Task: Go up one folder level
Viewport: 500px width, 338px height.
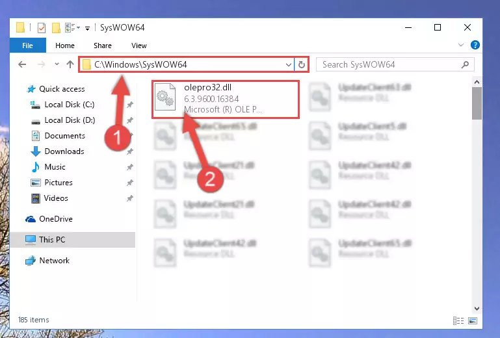Action: point(70,64)
